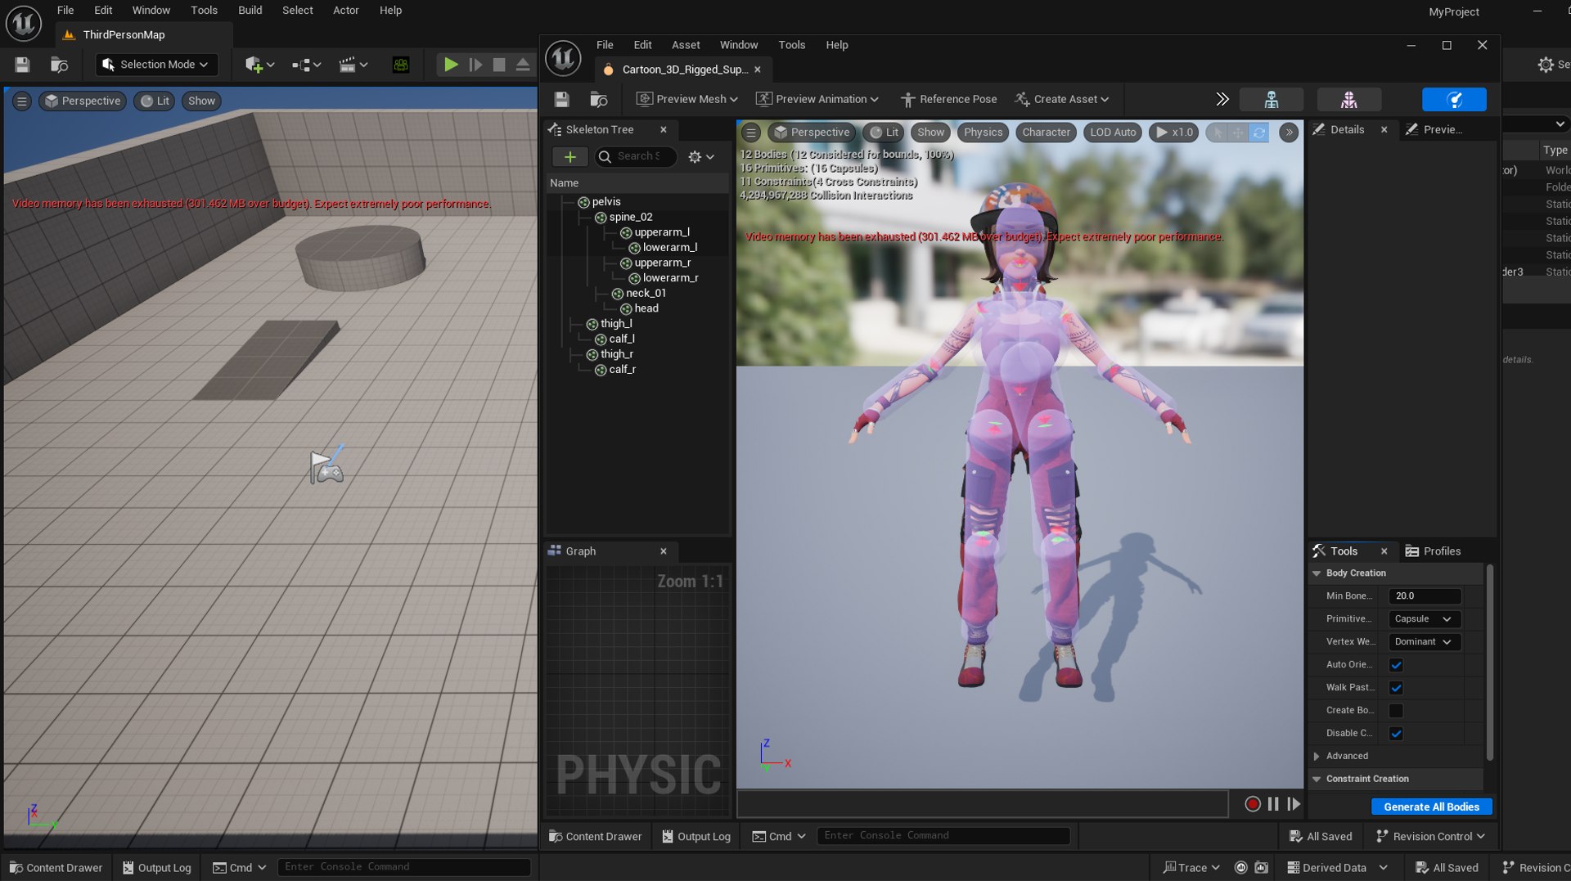The width and height of the screenshot is (1571, 881).
Task: Open platforms/multi-user icon in main toolbar
Action: [401, 65]
